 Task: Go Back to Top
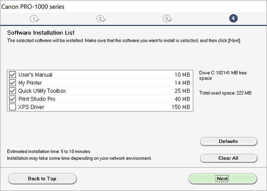[42, 179]
